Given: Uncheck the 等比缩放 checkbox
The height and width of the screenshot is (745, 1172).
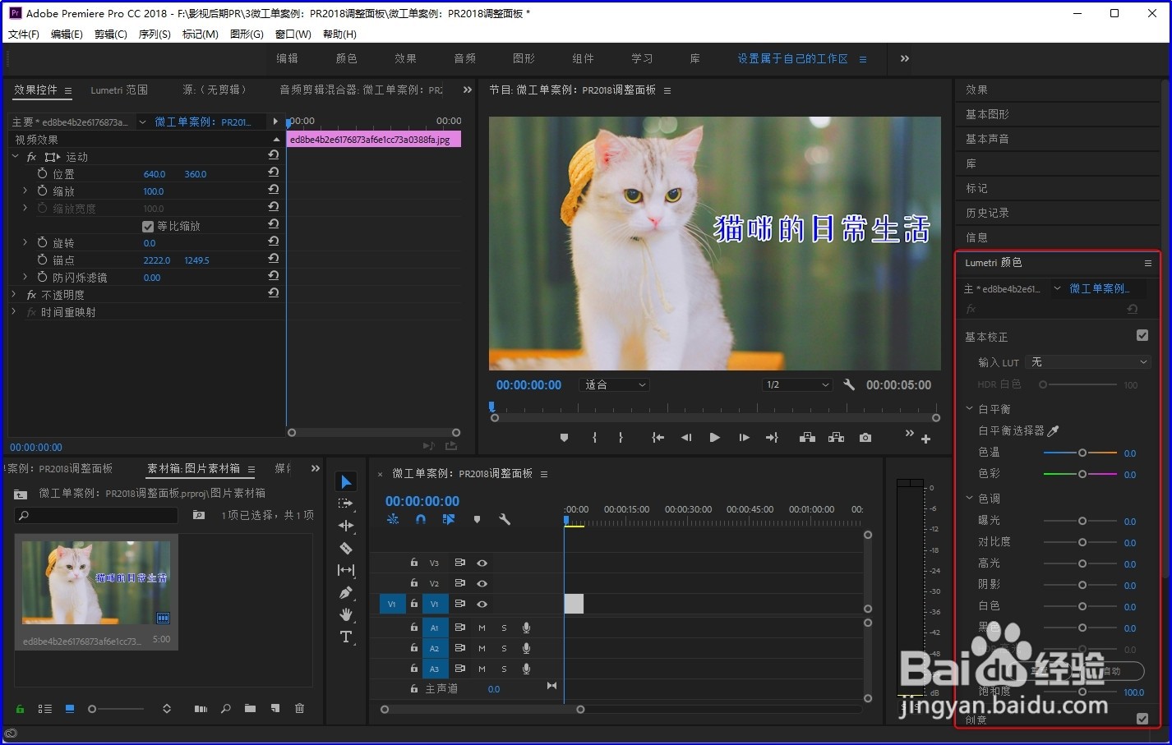Looking at the screenshot, I should [x=148, y=226].
